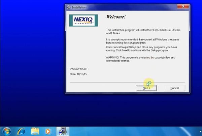Click the 'Version: 9.5.0.1' text
Screen dimensions: 202x136
click(x=78, y=69)
